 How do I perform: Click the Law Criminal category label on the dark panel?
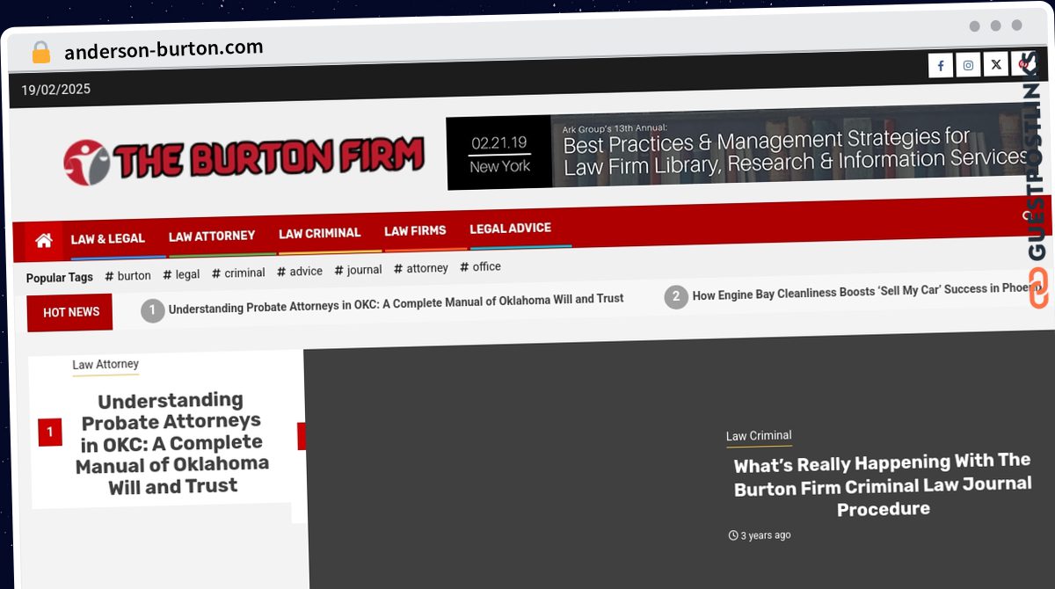point(759,435)
